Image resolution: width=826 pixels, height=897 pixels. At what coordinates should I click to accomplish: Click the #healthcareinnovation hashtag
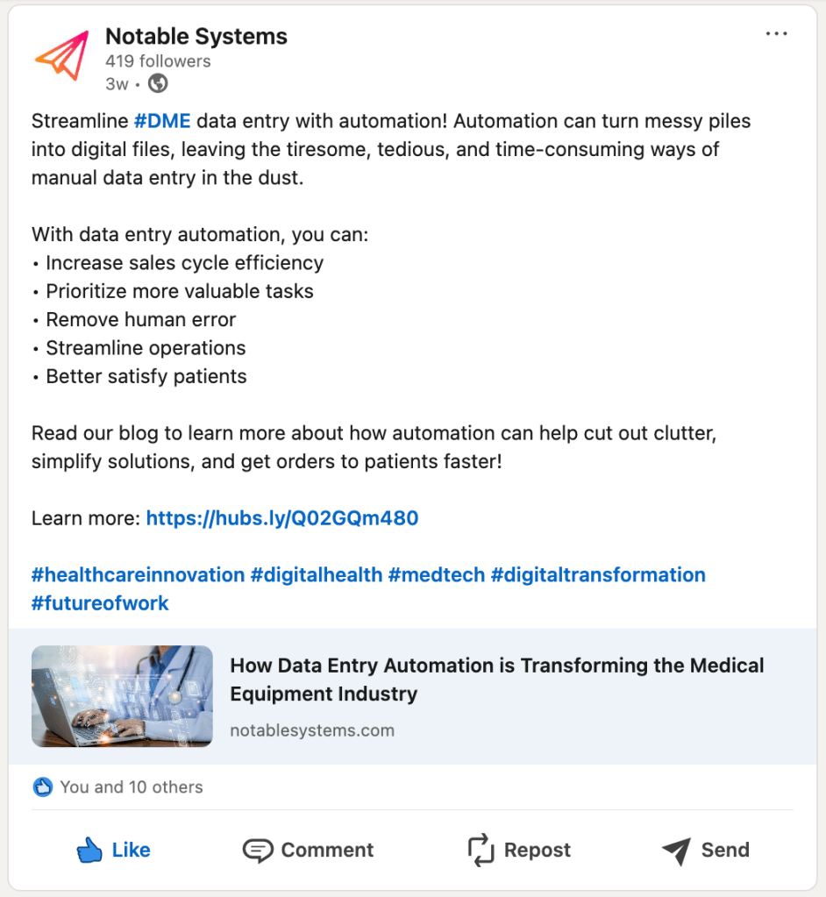click(138, 575)
